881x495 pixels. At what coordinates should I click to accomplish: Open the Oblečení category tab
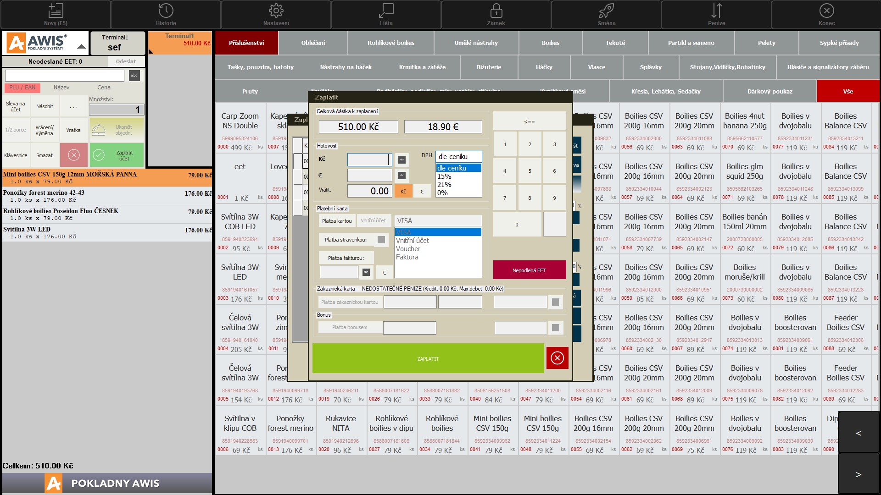click(313, 43)
